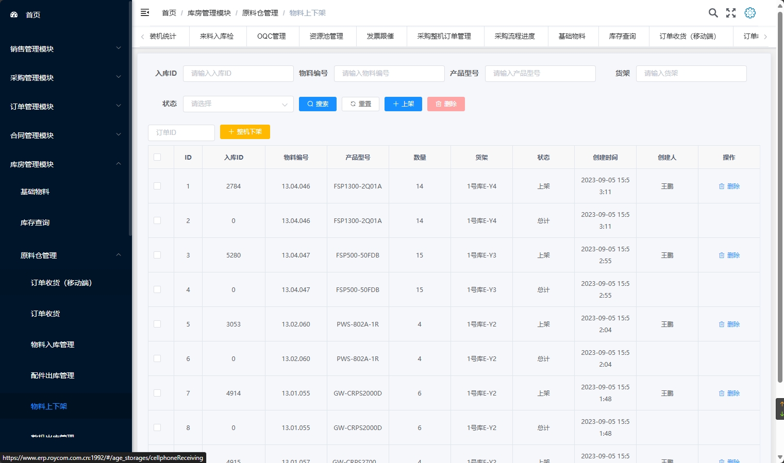Focus the 物料编号 input field
The height and width of the screenshot is (463, 784).
click(x=389, y=74)
